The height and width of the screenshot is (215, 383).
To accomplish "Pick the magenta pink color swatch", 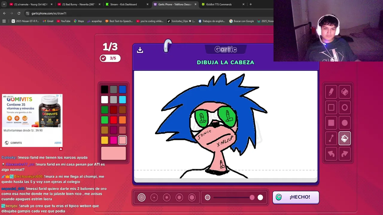I will coord(113,140).
